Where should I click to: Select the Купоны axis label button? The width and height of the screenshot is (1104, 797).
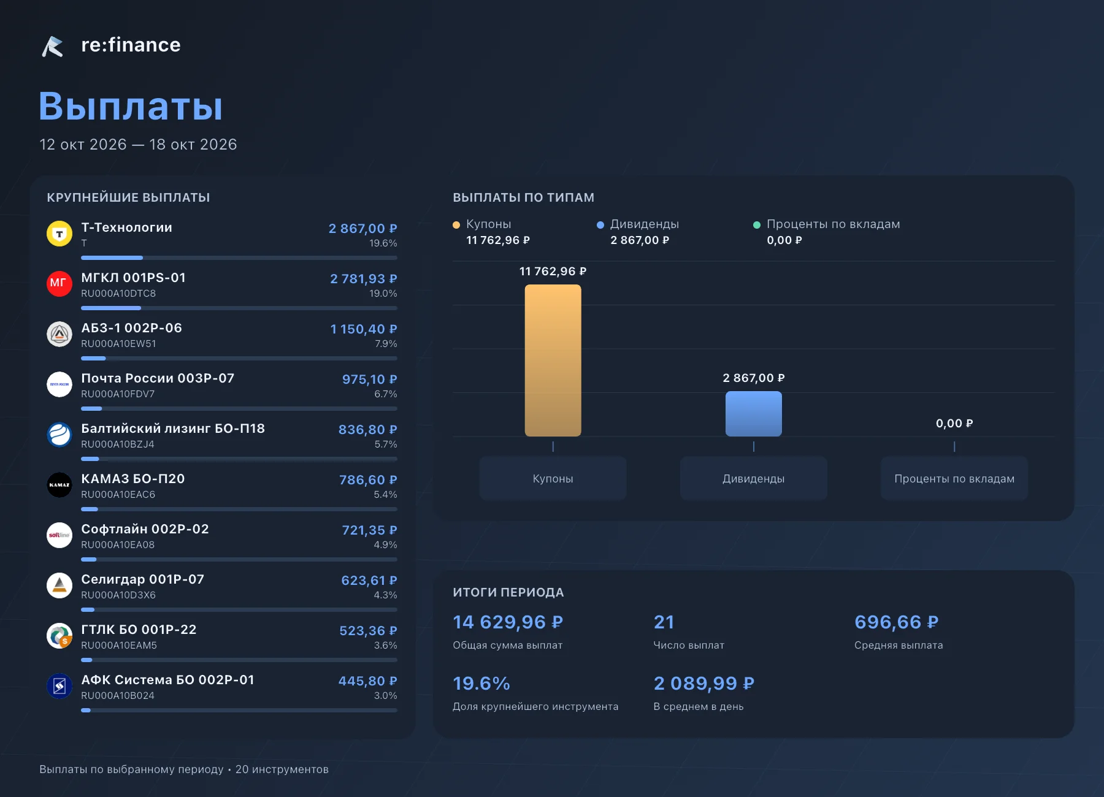coord(553,479)
